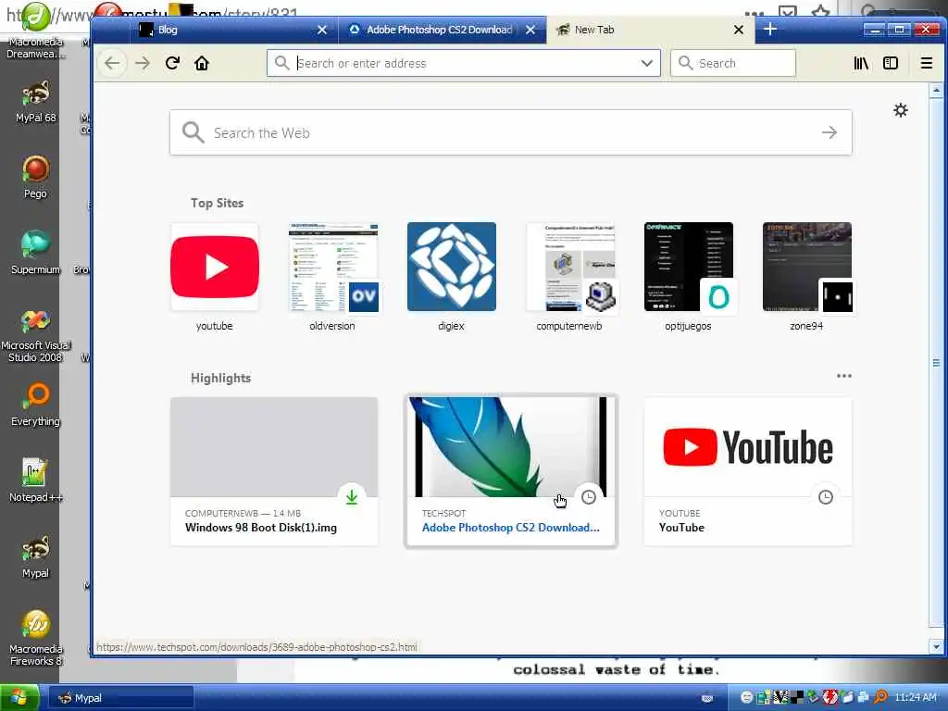Click the toolbar Search box
The height and width of the screenshot is (711, 948).
pos(733,63)
